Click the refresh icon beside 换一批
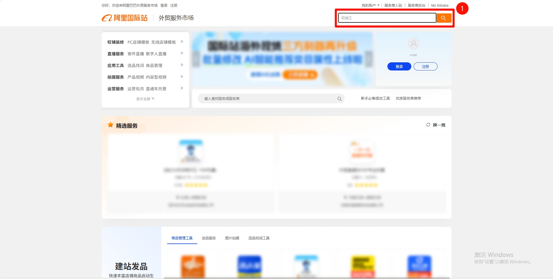This screenshot has height=279, width=553. (x=428, y=125)
